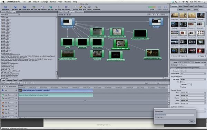Open the Display Mode dropdown
207x130 pixels.
(x=193, y=73)
